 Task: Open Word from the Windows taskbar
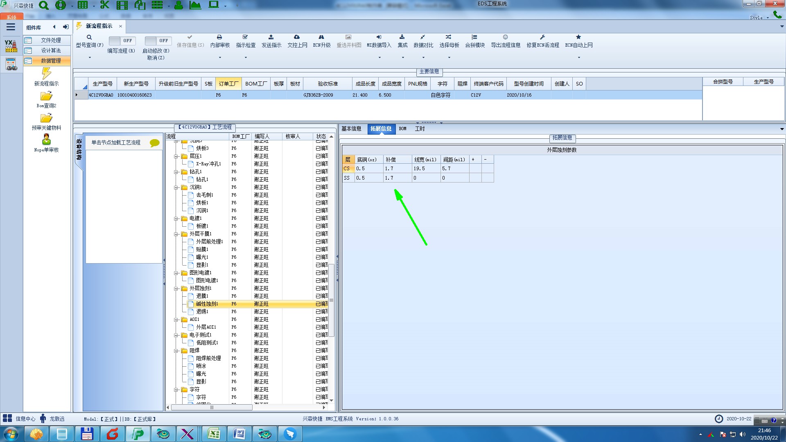click(239, 434)
